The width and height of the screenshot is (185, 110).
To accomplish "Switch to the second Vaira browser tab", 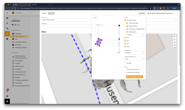I will pyautogui.click(x=41, y=5).
